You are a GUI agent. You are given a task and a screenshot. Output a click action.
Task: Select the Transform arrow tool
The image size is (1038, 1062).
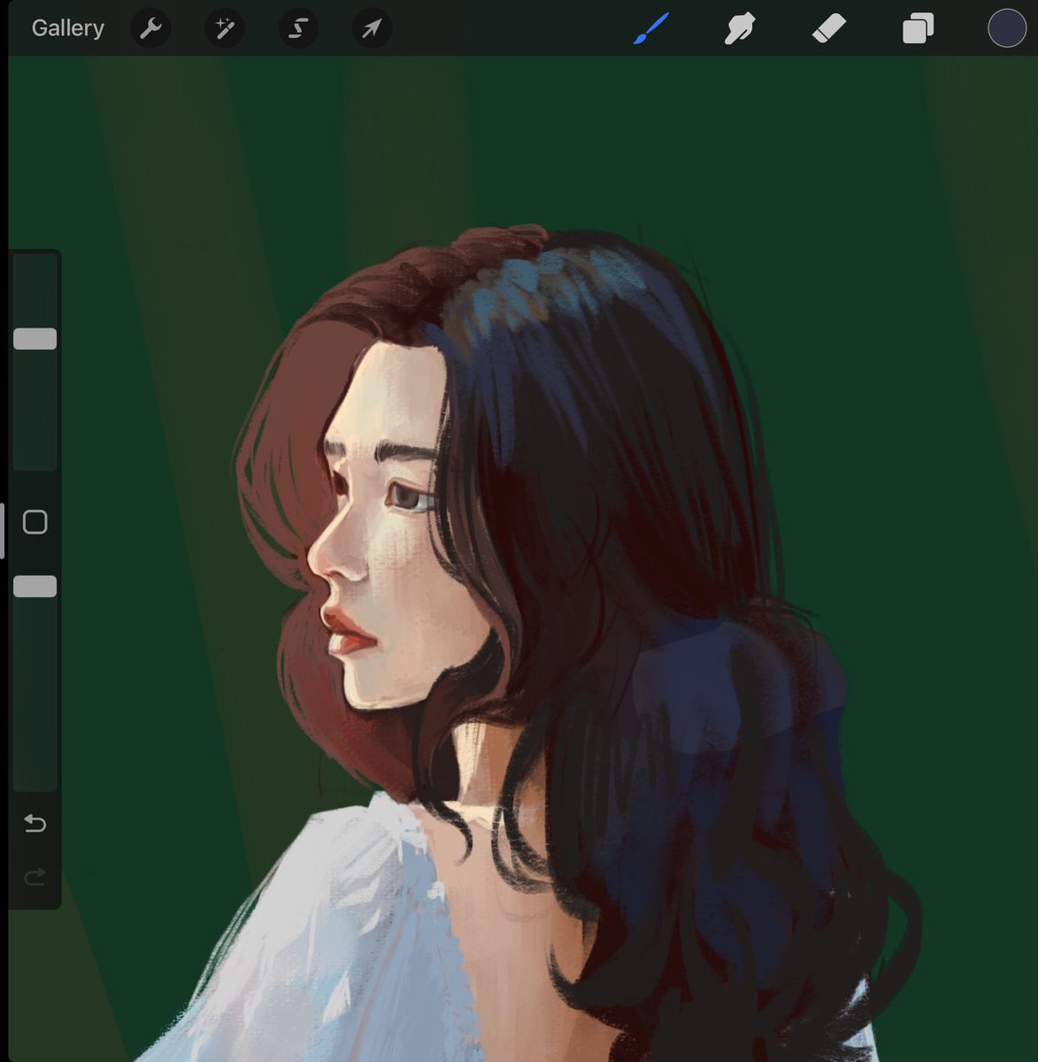click(372, 27)
